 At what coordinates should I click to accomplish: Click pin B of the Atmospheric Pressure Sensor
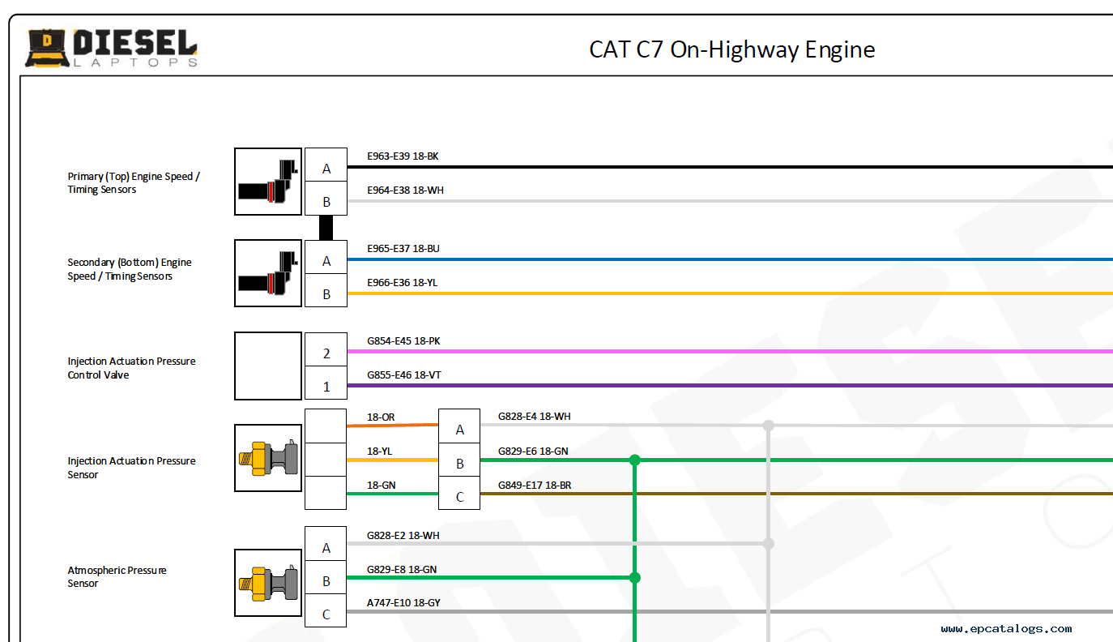[x=326, y=577]
